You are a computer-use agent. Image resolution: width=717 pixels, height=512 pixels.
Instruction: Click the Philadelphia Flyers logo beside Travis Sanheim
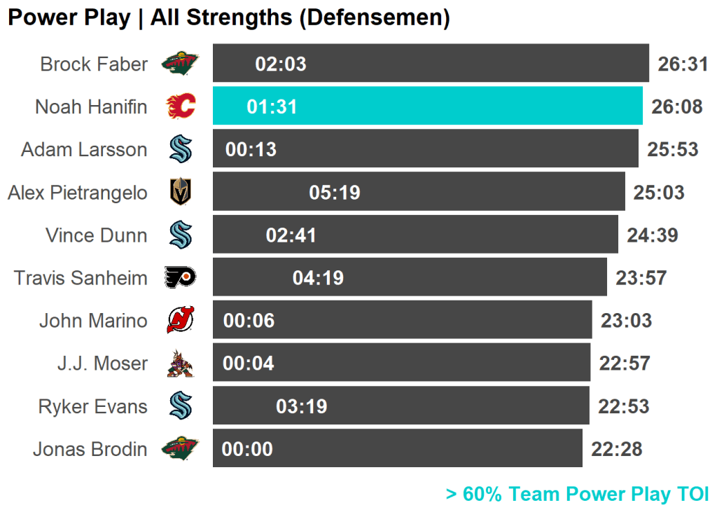point(181,277)
